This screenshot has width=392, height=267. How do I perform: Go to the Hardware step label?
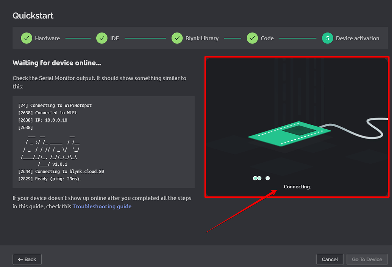47,38
